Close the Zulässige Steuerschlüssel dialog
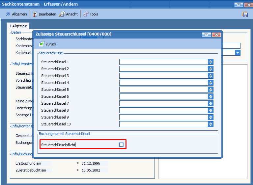The height and width of the screenshot is (185, 253). [x=216, y=35]
